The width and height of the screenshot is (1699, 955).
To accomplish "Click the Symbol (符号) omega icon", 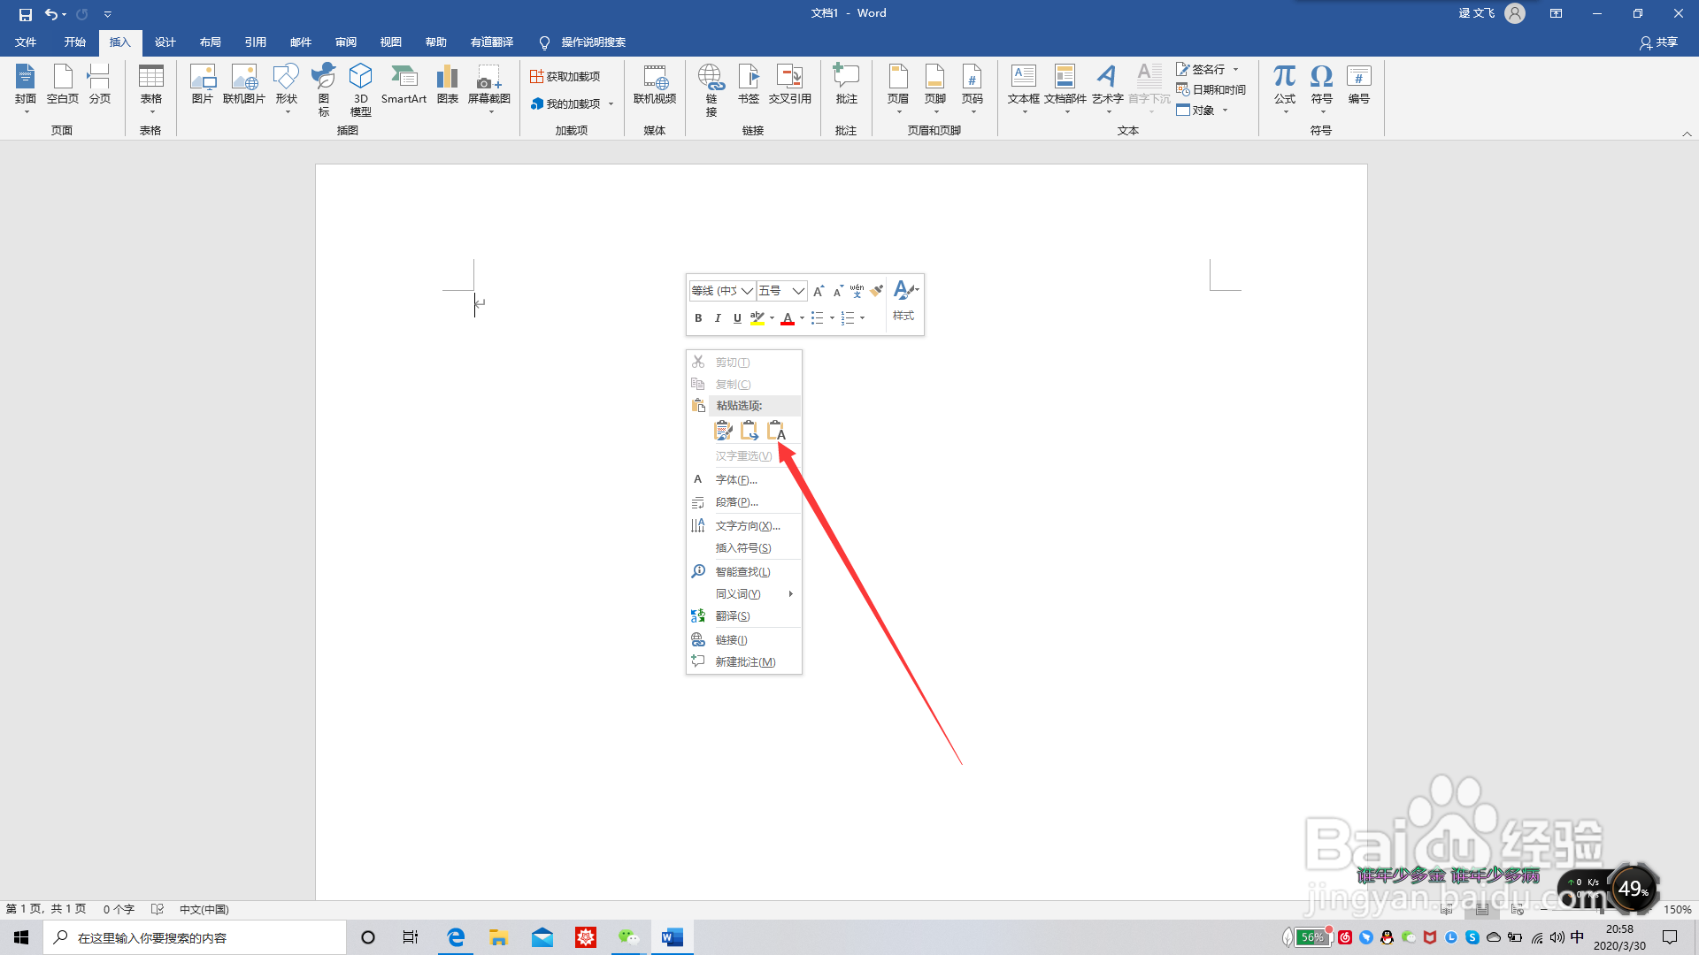I will tap(1321, 85).
